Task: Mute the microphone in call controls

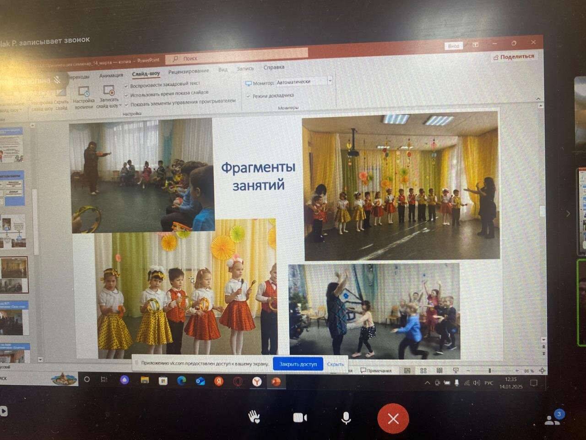Action: point(346,418)
